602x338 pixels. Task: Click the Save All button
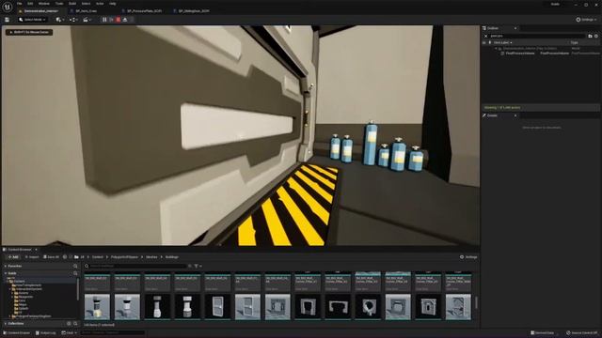(x=51, y=257)
